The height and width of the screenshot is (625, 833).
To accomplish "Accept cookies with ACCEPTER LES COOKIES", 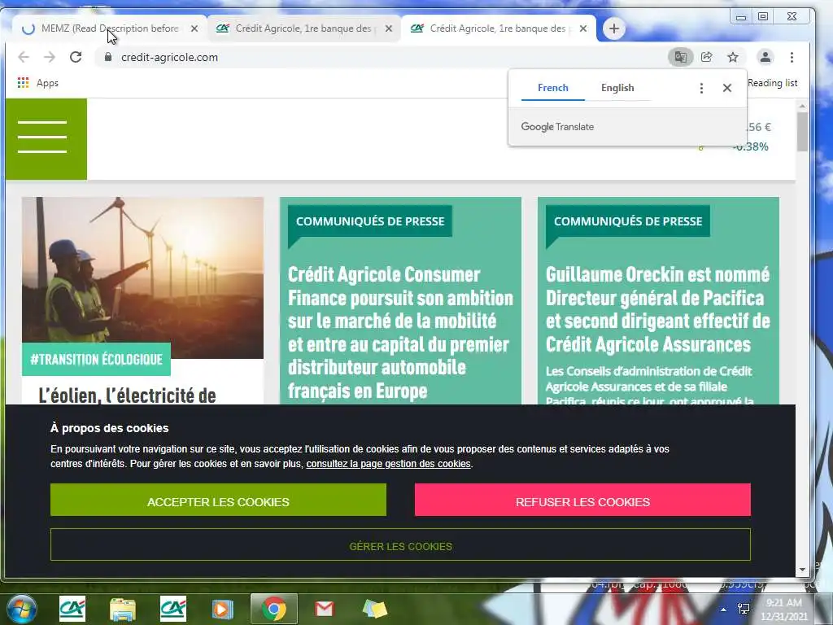I will pos(218,500).
